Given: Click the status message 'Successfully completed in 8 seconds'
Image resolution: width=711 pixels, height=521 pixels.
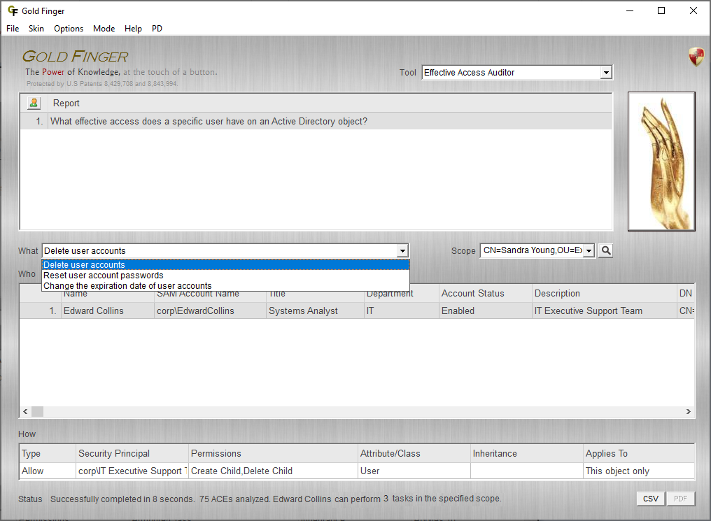Looking at the screenshot, I should tap(122, 499).
